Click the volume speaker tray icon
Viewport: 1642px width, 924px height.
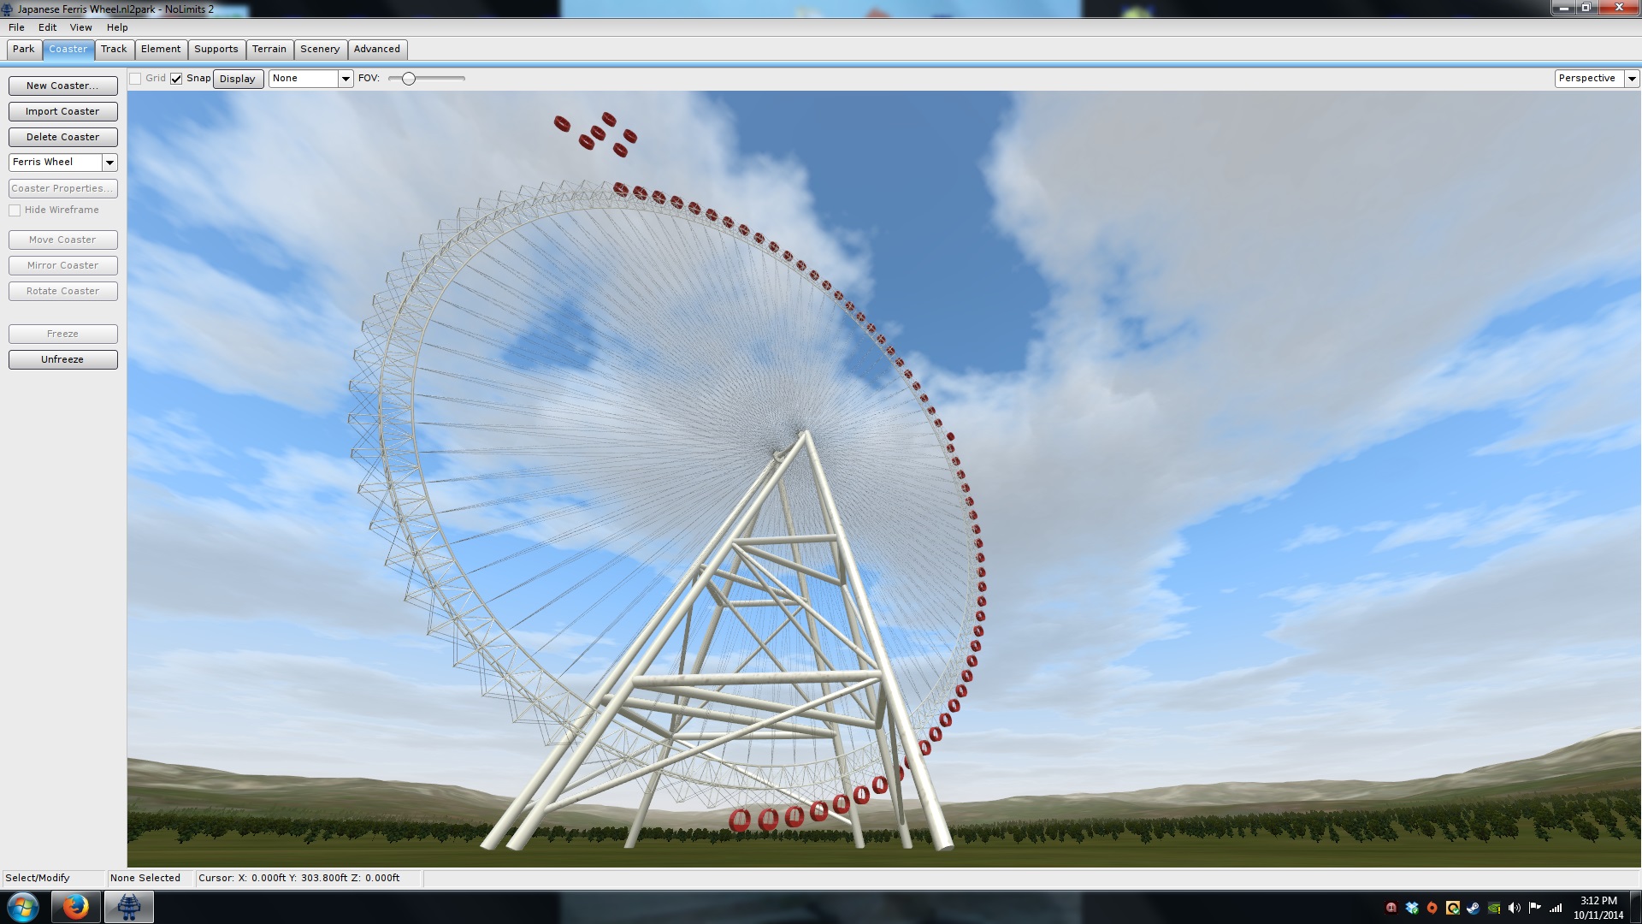pos(1514,908)
